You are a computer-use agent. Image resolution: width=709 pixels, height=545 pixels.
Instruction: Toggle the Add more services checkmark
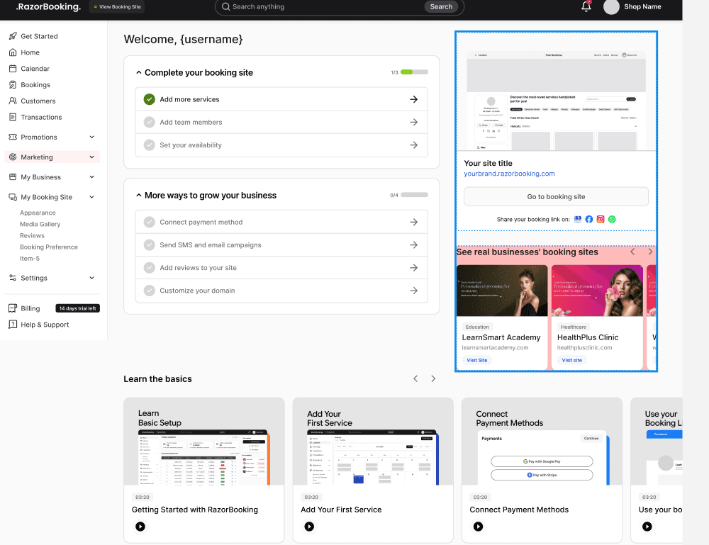pyautogui.click(x=149, y=99)
